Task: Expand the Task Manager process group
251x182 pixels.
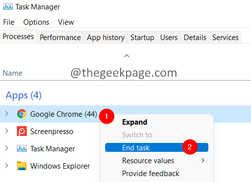Action: [6, 148]
